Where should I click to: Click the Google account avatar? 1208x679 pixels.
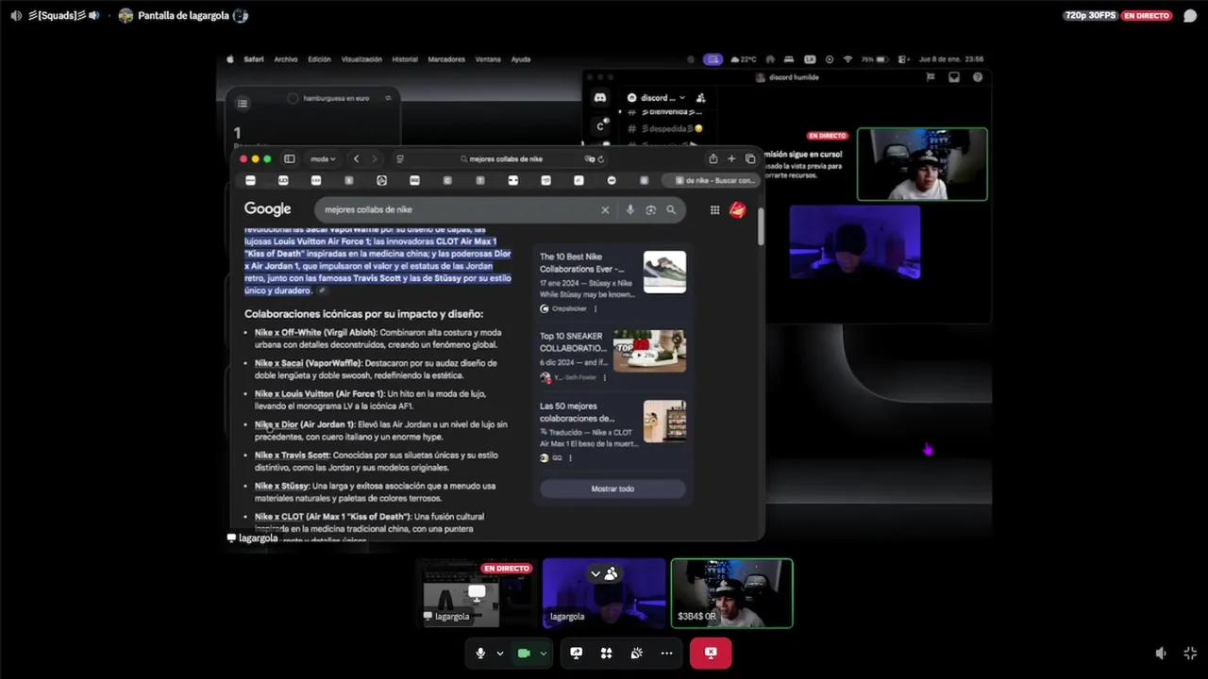tap(738, 209)
